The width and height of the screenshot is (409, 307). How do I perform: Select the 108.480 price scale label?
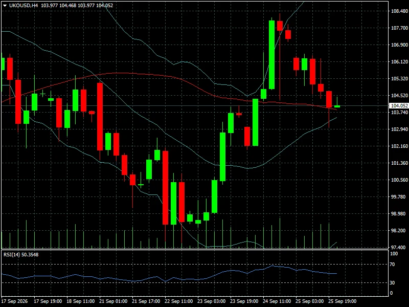click(x=399, y=11)
